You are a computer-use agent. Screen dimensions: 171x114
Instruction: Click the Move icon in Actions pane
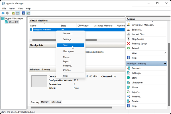click(x=129, y=87)
